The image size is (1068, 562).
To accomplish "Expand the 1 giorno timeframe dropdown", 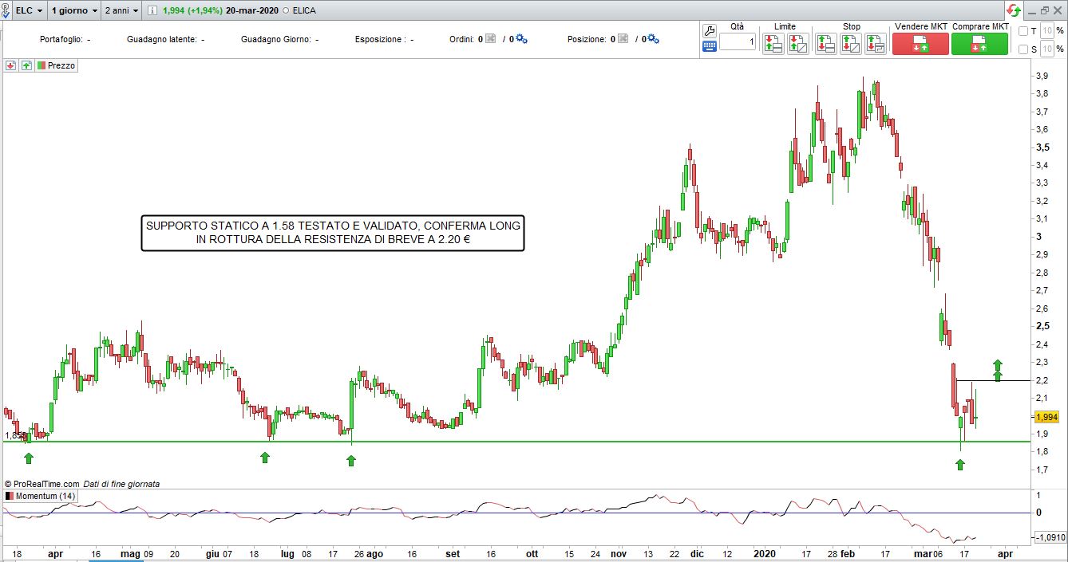I will coord(74,10).
